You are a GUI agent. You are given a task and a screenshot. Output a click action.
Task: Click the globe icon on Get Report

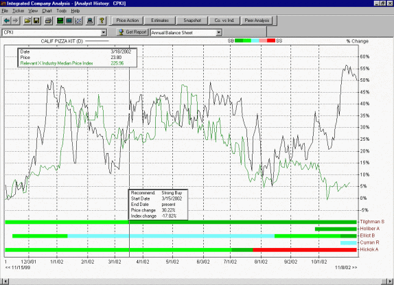121,32
